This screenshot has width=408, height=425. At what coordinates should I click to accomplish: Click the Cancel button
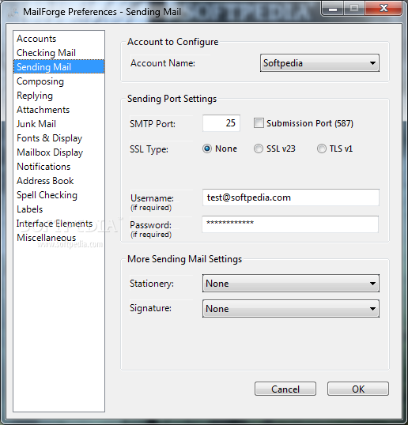(x=285, y=389)
